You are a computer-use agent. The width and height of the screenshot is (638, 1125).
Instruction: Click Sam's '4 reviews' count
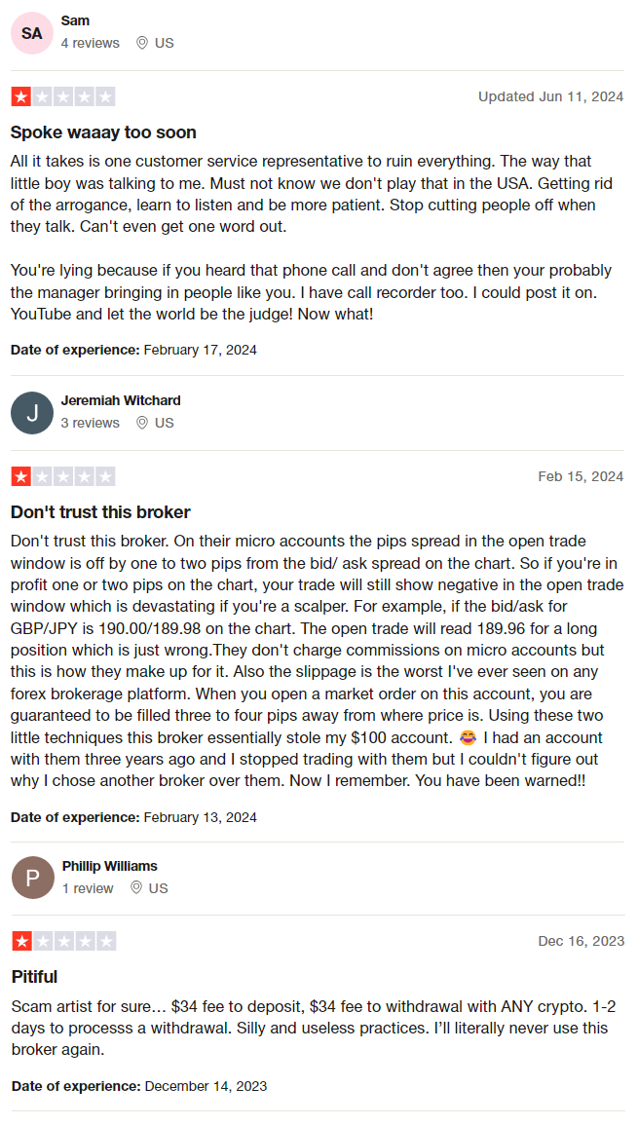coord(91,43)
